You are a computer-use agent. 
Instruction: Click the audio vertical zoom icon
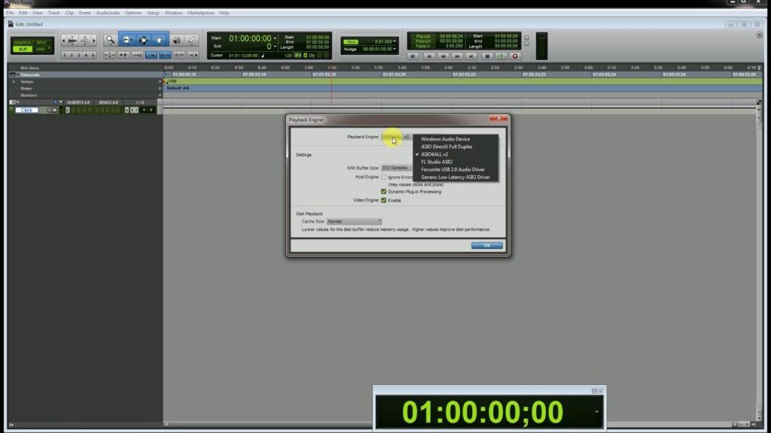click(84, 41)
